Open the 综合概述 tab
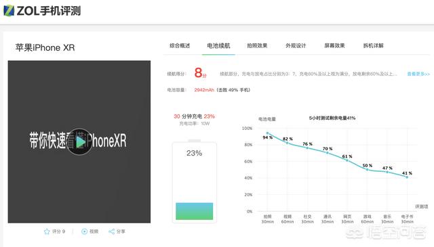The width and height of the screenshot is (434, 247). click(x=180, y=45)
